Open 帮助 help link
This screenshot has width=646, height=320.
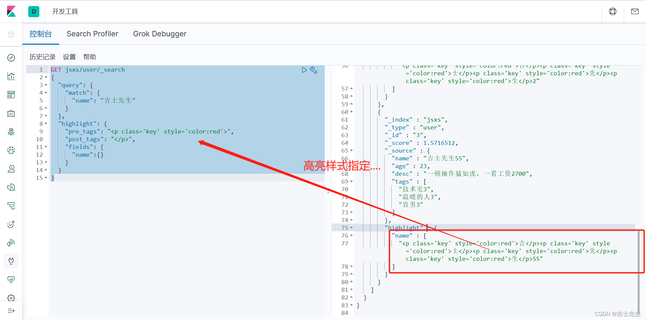coord(89,57)
